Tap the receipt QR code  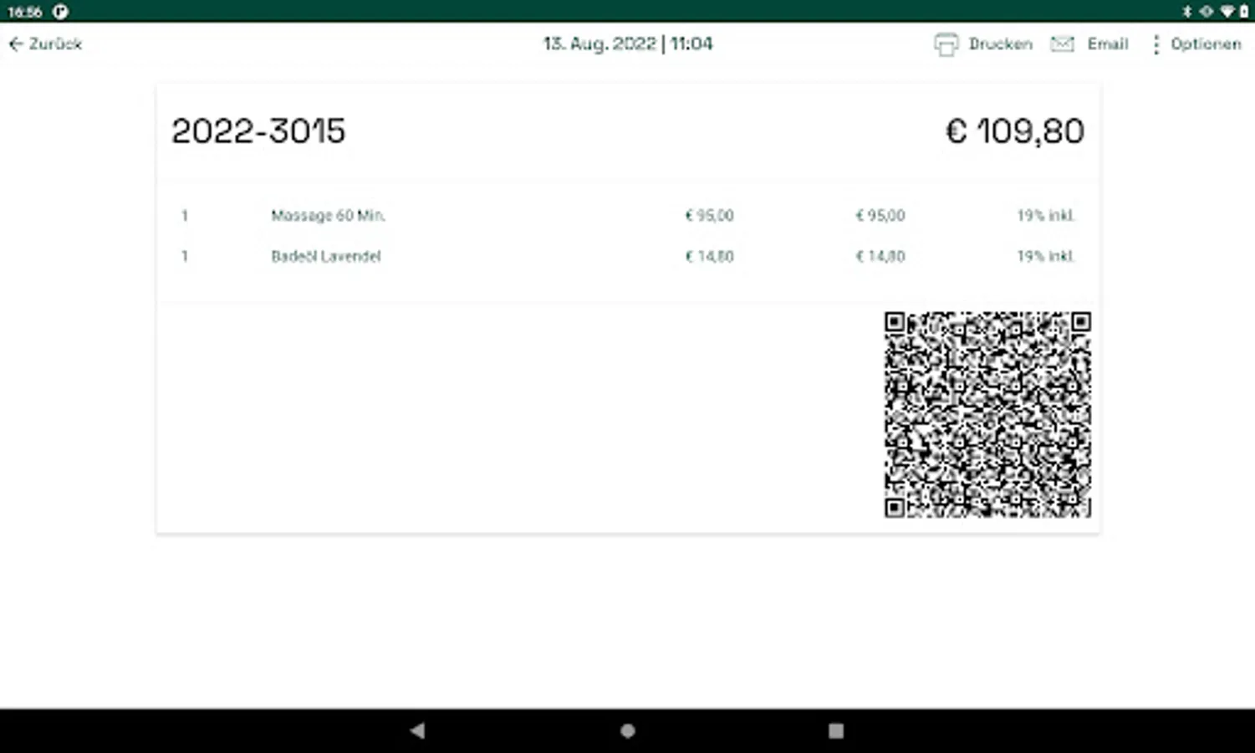[x=987, y=415]
